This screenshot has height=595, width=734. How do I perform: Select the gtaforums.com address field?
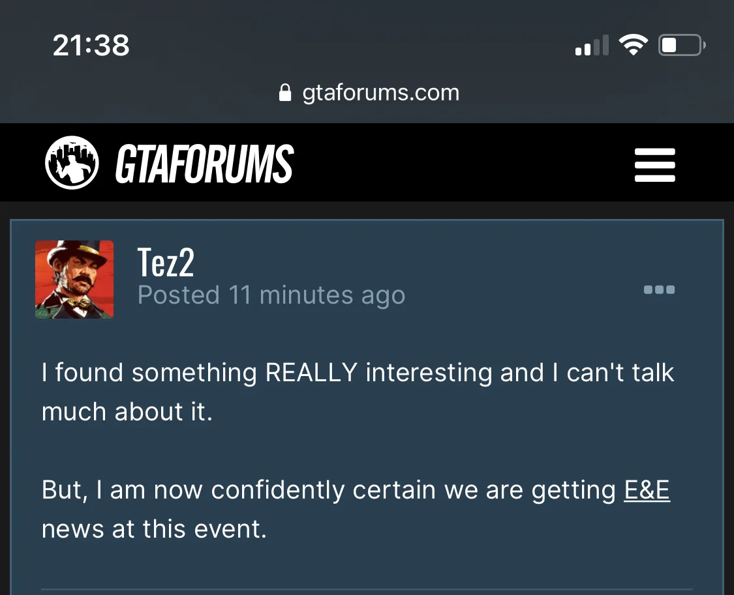(380, 93)
